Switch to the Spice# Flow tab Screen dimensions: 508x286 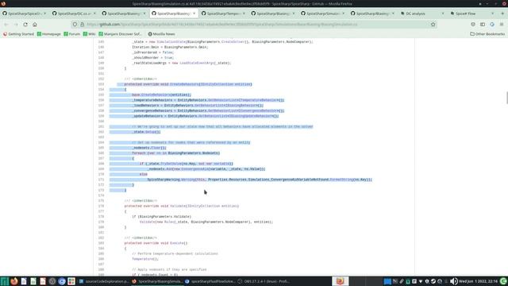click(x=472, y=14)
